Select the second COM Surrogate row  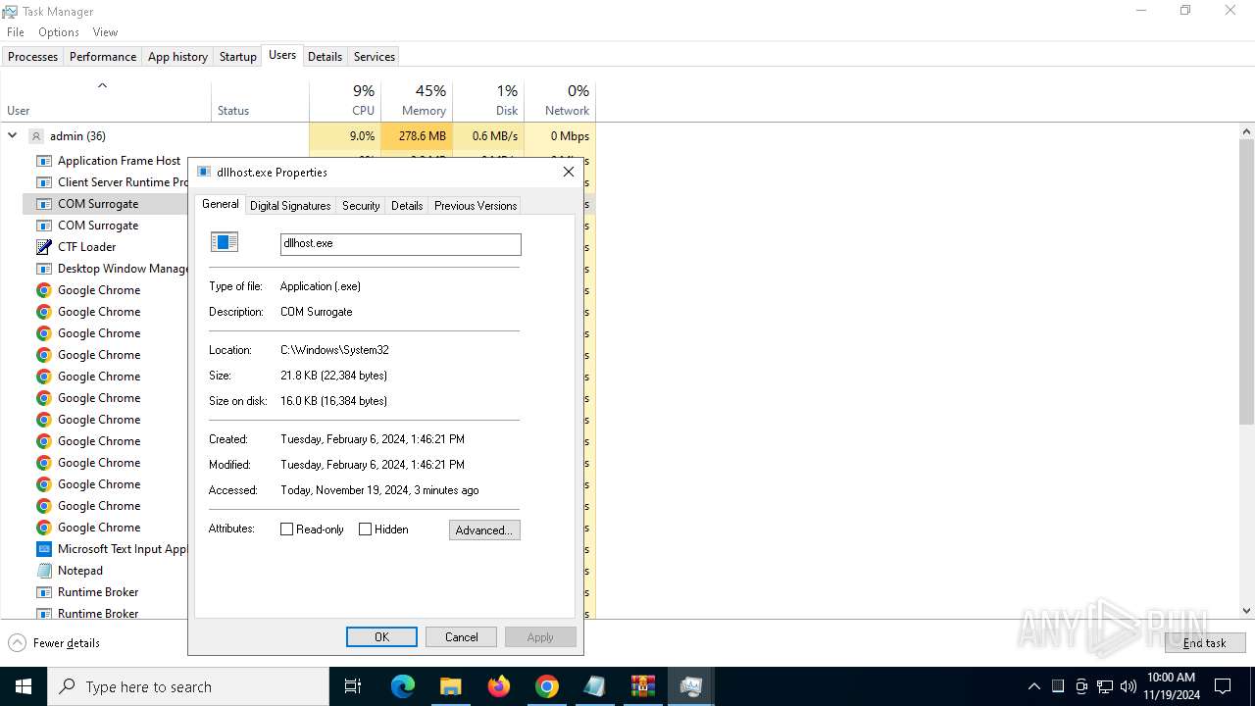pyautogui.click(x=98, y=226)
